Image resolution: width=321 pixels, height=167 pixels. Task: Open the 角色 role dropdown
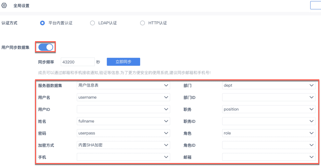pyautogui.click(x=269, y=133)
